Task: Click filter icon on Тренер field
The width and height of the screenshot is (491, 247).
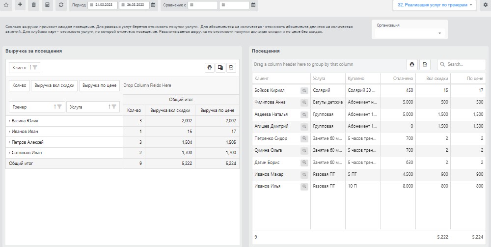Action: (59, 107)
